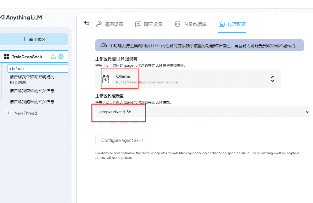This screenshot has width=313, height=203.
Task: Select the default thread
Action: (38, 69)
